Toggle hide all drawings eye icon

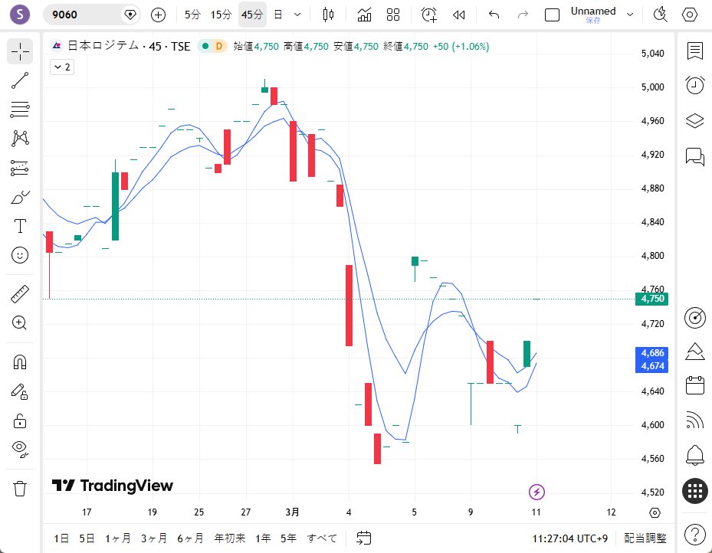click(x=20, y=449)
